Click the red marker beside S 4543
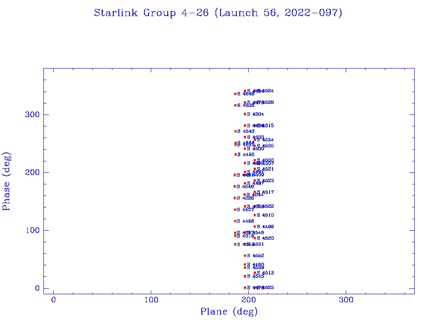436x327 pixels. coord(235,131)
